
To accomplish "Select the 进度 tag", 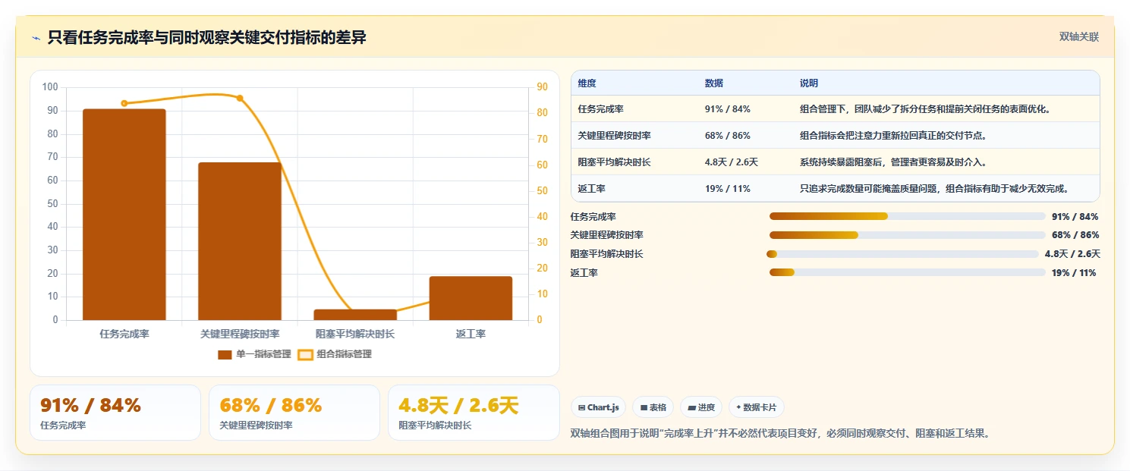I will 701,407.
